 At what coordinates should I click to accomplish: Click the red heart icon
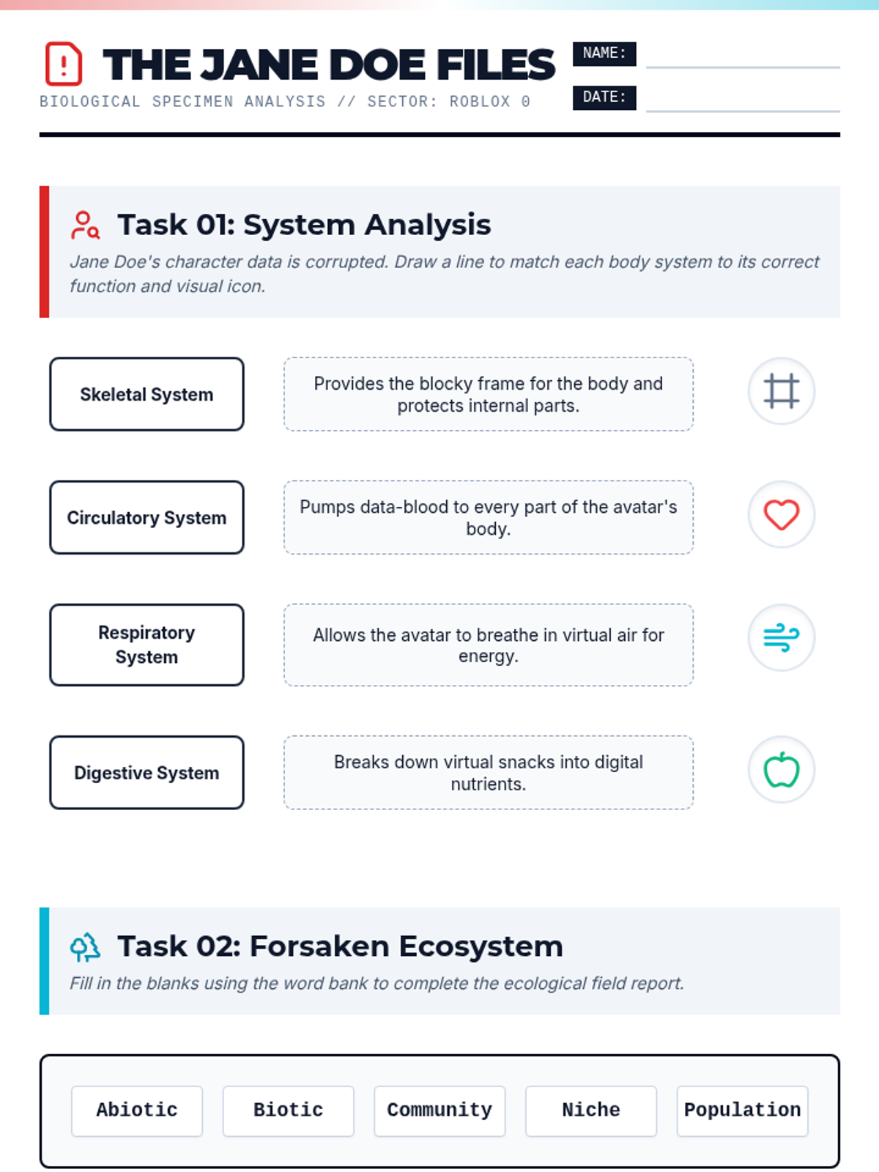click(x=782, y=514)
